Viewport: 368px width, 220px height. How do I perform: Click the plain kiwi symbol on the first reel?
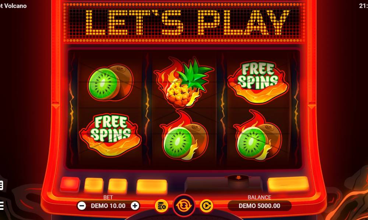coord(110,82)
